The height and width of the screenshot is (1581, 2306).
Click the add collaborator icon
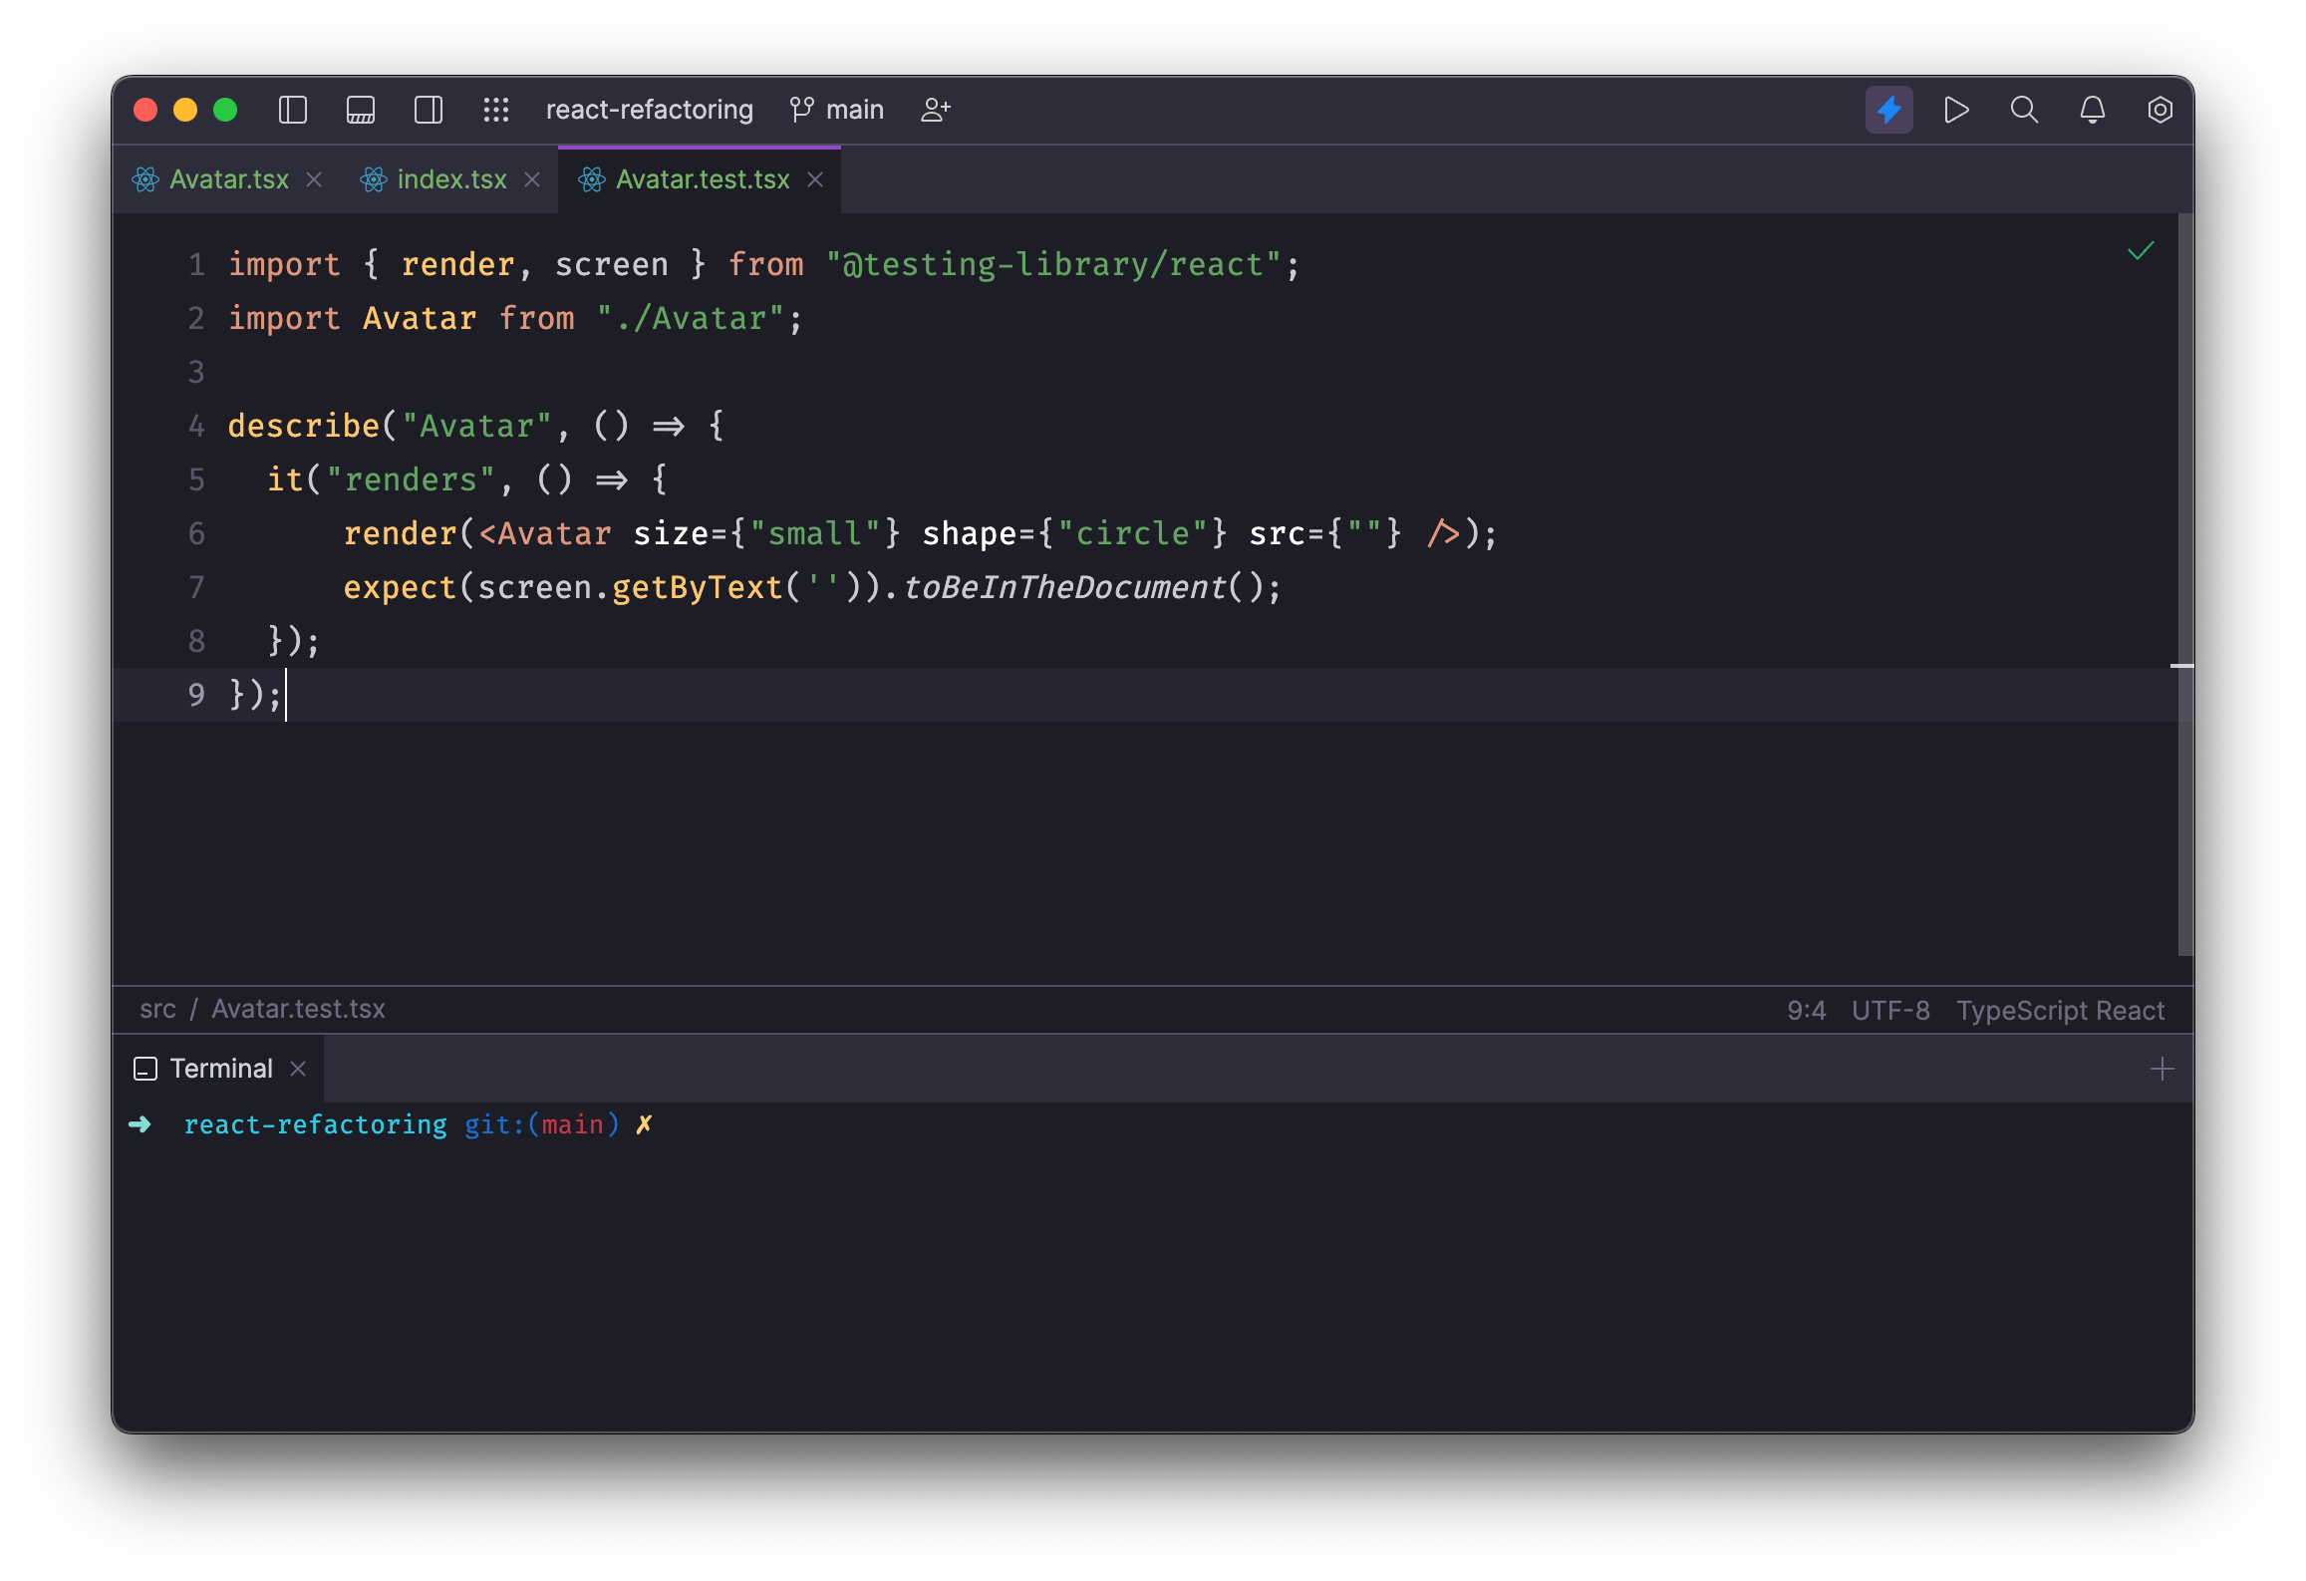pyautogui.click(x=936, y=110)
